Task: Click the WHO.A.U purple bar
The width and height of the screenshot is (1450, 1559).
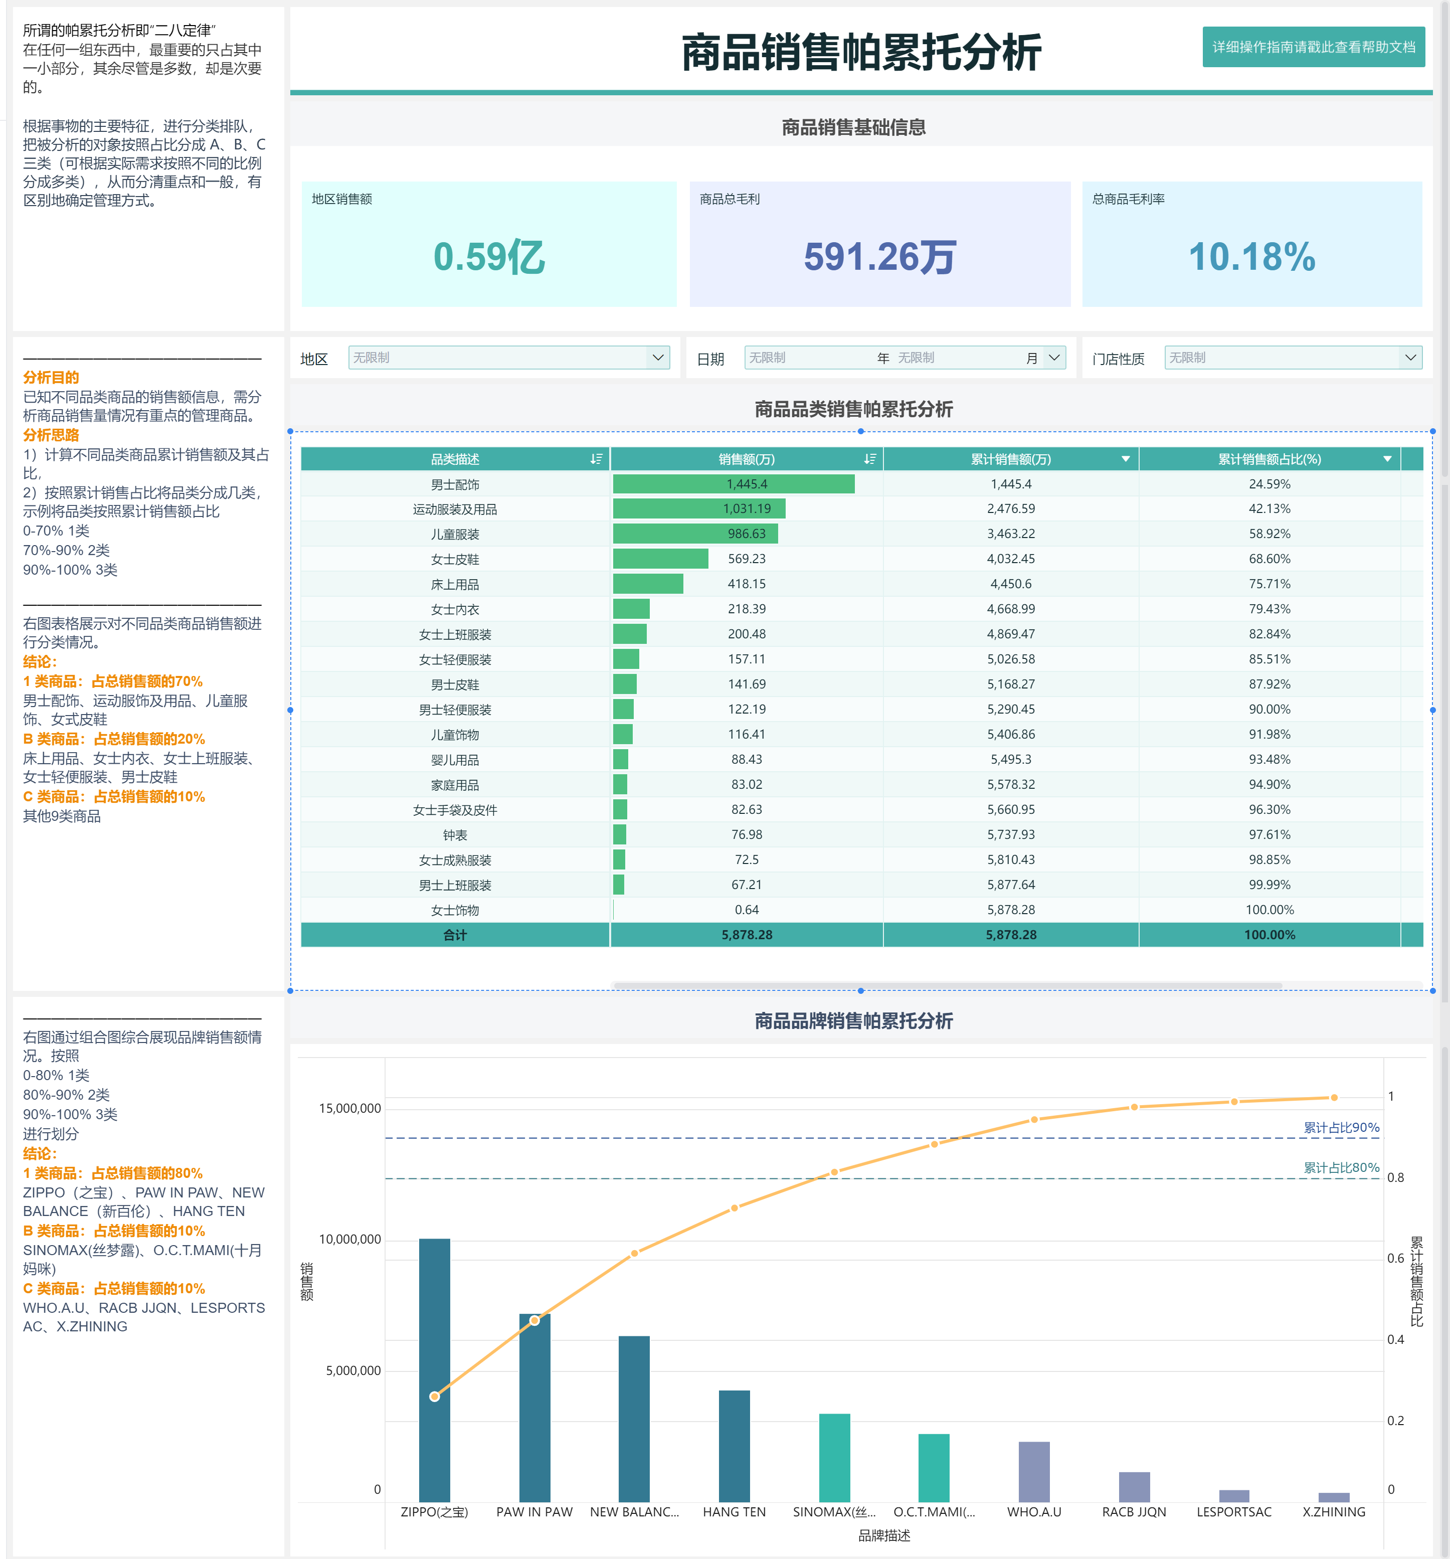Action: pos(1033,1471)
